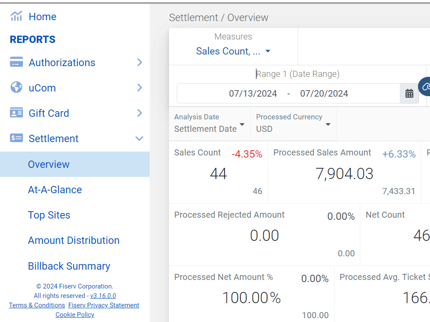Click the Authorizations credit card icon

click(x=16, y=62)
